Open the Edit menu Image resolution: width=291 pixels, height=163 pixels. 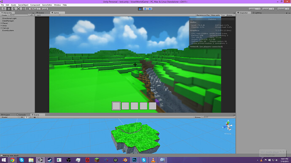pos(7,5)
